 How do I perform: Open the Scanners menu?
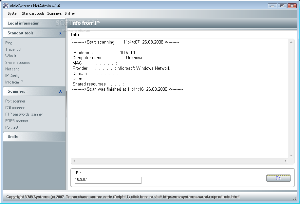point(54,13)
